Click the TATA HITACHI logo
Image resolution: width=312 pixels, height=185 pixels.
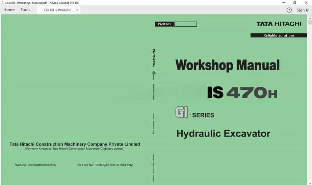tap(279, 24)
